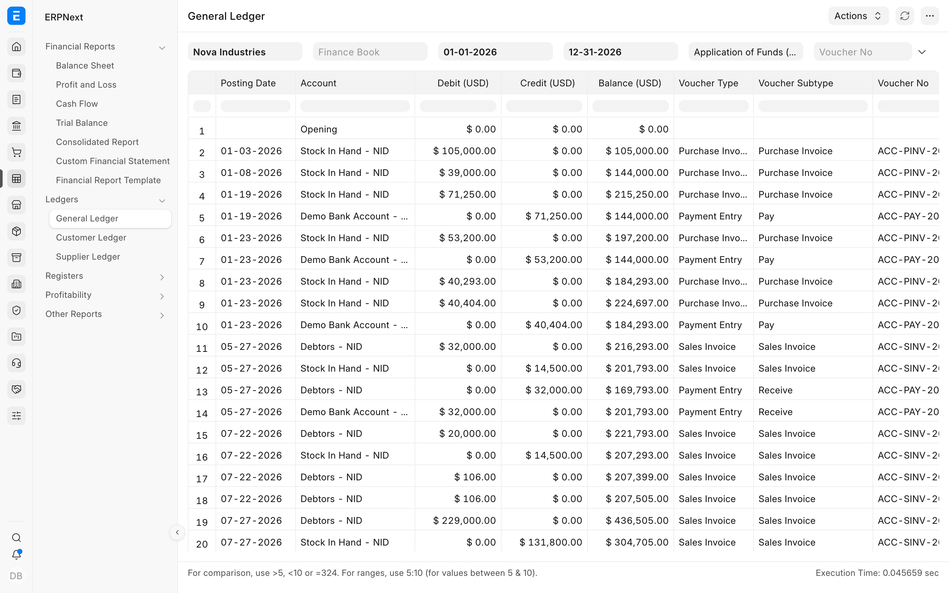This screenshot has width=949, height=593.
Task: Open the storefront Selling icon
Action: 16,205
